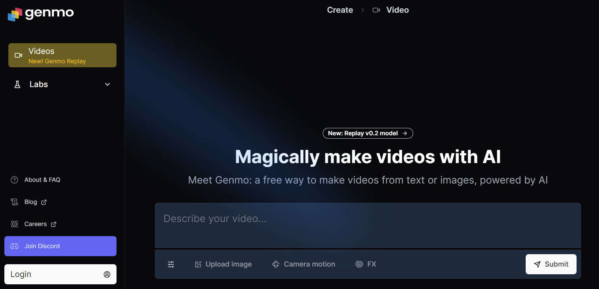Click the Genmo logo icon

pos(15,14)
